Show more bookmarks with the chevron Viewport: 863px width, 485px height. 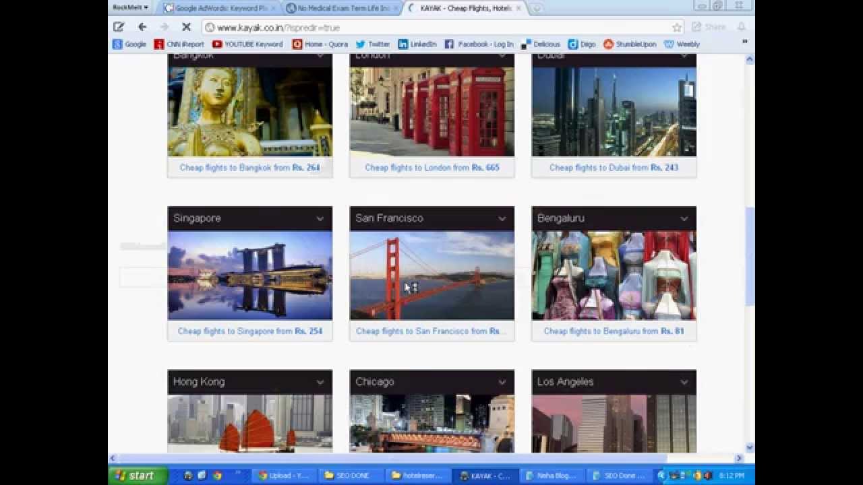[744, 42]
